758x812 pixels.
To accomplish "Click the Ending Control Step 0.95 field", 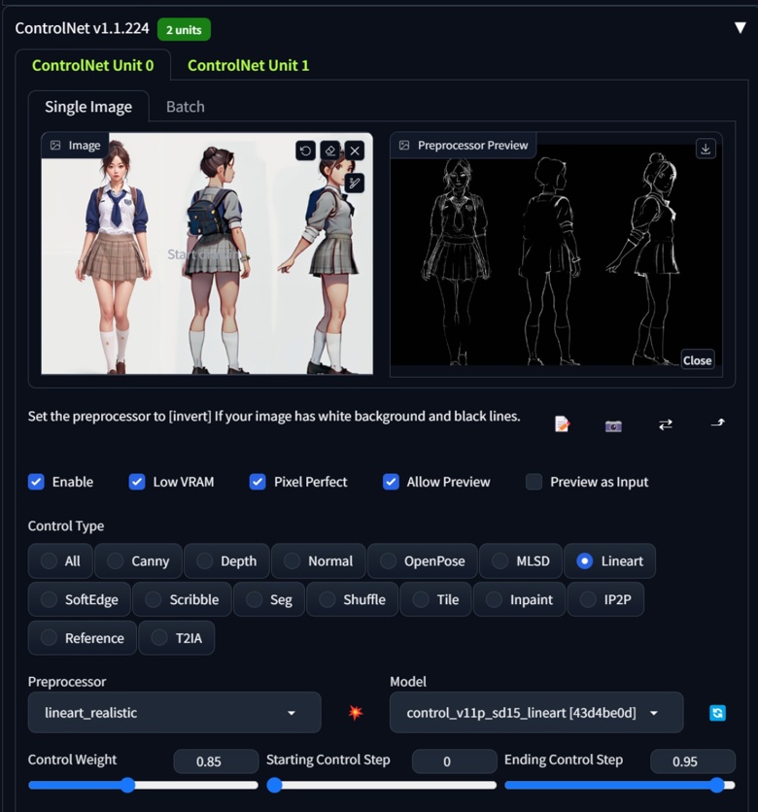I will (x=693, y=761).
